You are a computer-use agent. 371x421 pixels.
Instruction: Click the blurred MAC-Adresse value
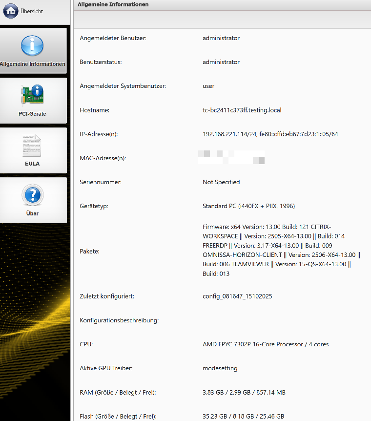[231, 158]
